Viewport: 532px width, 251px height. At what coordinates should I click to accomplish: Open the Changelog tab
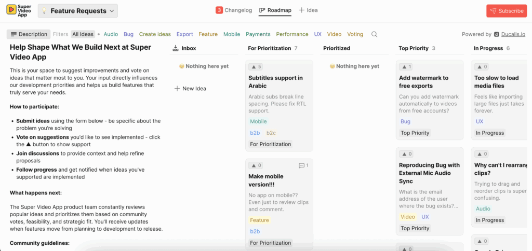[x=234, y=10]
